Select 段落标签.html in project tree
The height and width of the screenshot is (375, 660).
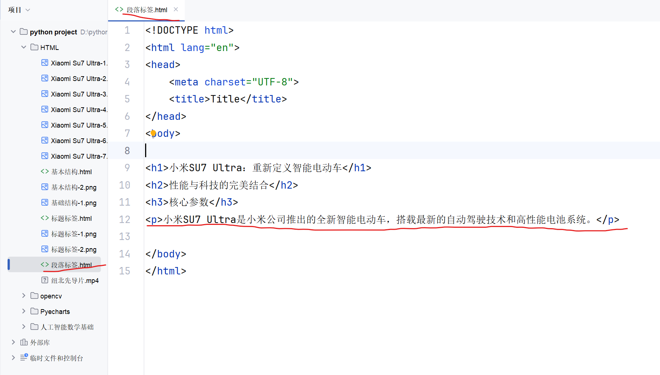point(71,265)
